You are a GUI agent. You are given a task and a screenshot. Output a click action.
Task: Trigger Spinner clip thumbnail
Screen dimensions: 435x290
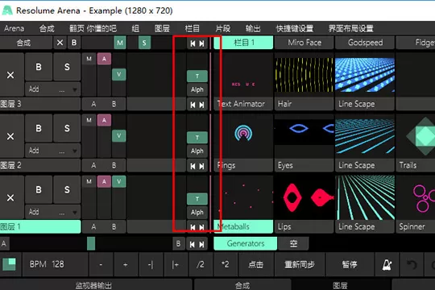click(416, 197)
